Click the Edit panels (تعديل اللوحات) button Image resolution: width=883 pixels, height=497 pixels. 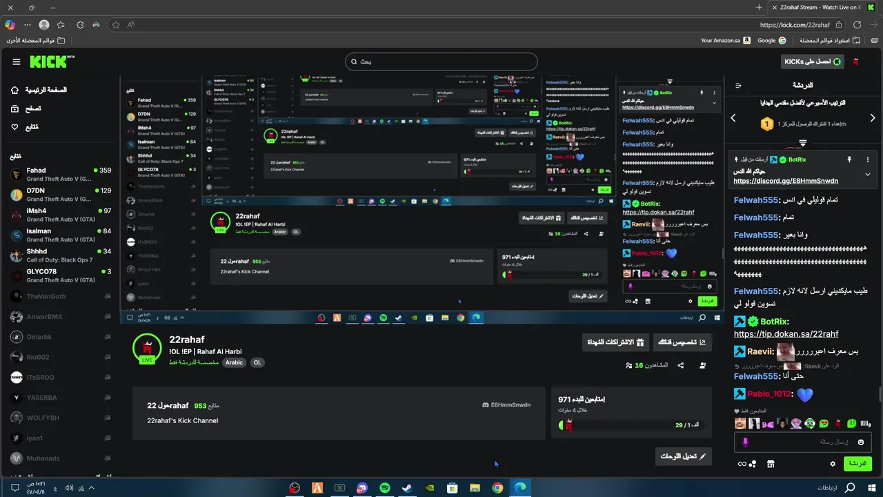[683, 456]
